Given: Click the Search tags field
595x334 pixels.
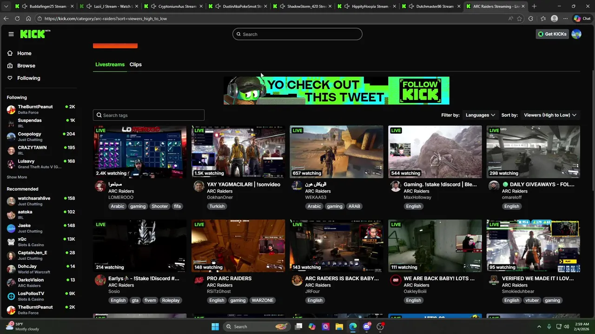Looking at the screenshot, I should [149, 115].
